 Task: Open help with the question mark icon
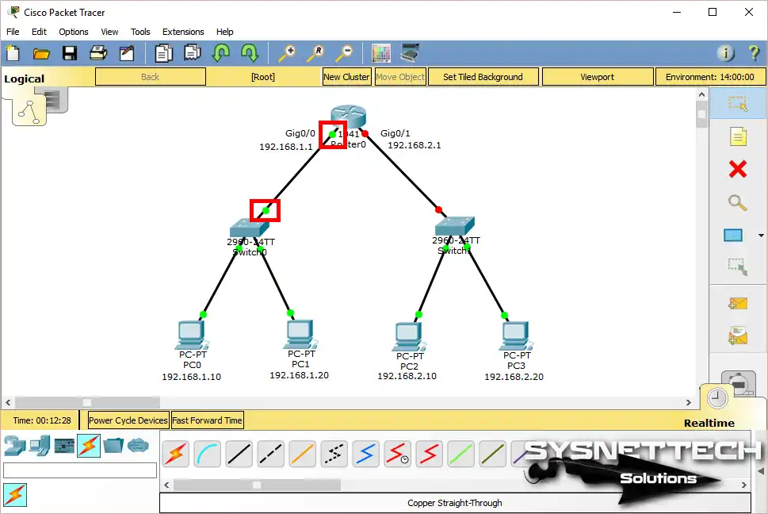(x=755, y=53)
